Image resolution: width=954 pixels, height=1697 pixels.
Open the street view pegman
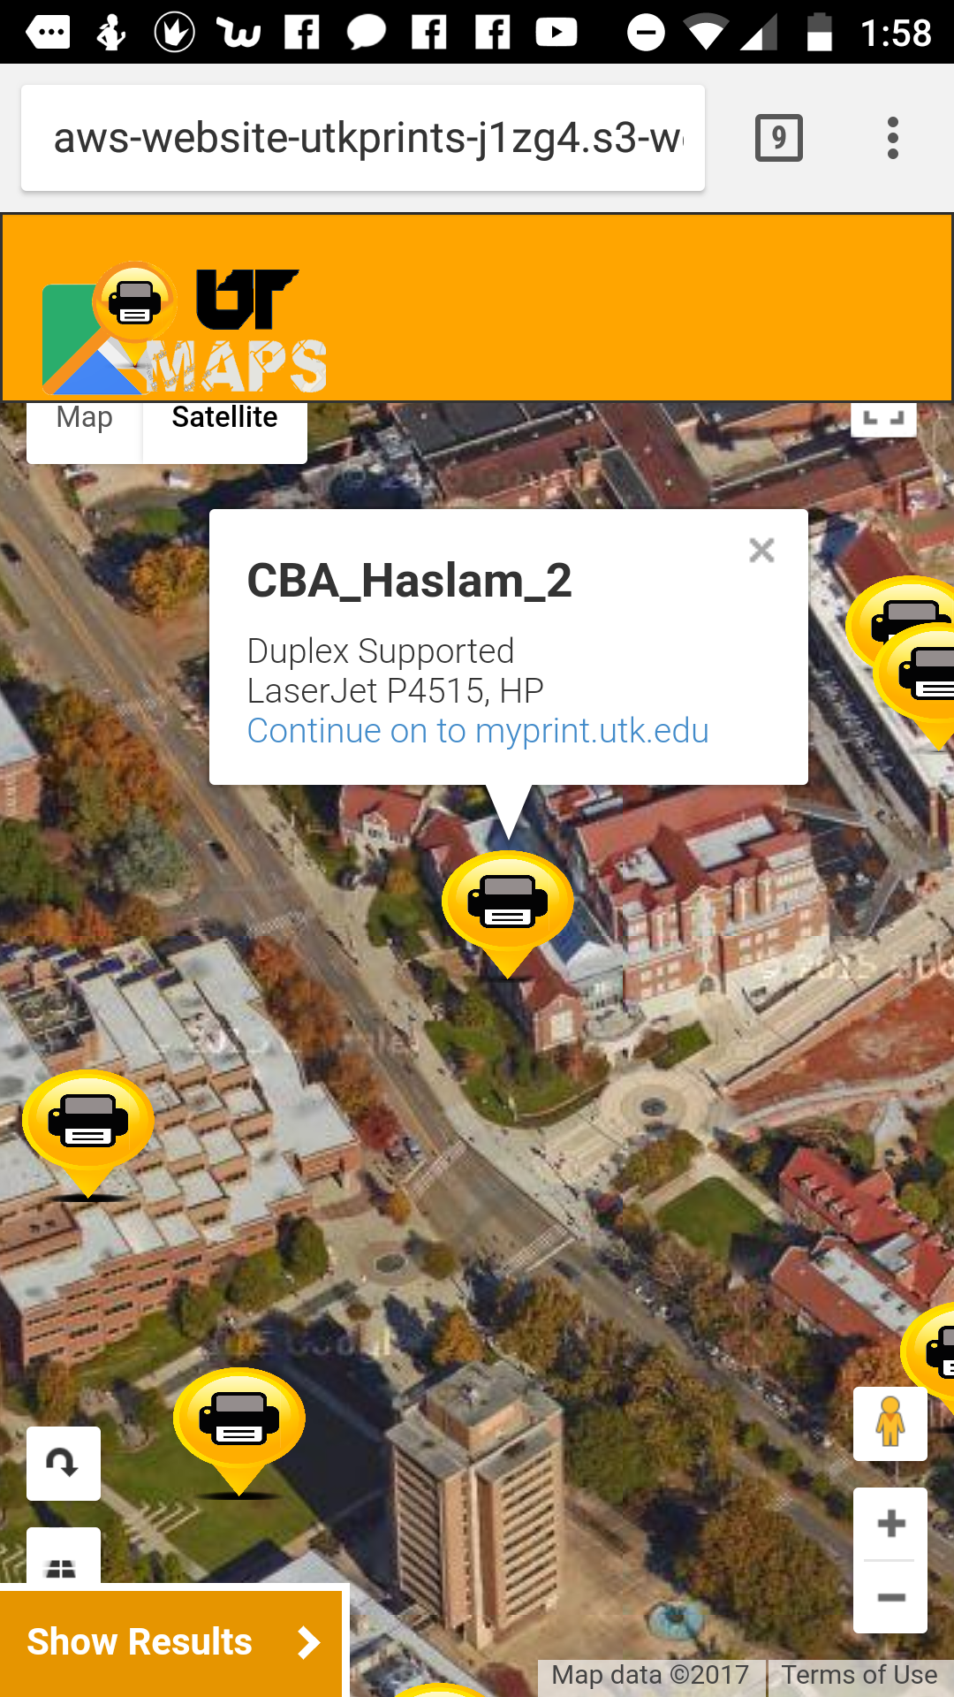click(x=890, y=1423)
